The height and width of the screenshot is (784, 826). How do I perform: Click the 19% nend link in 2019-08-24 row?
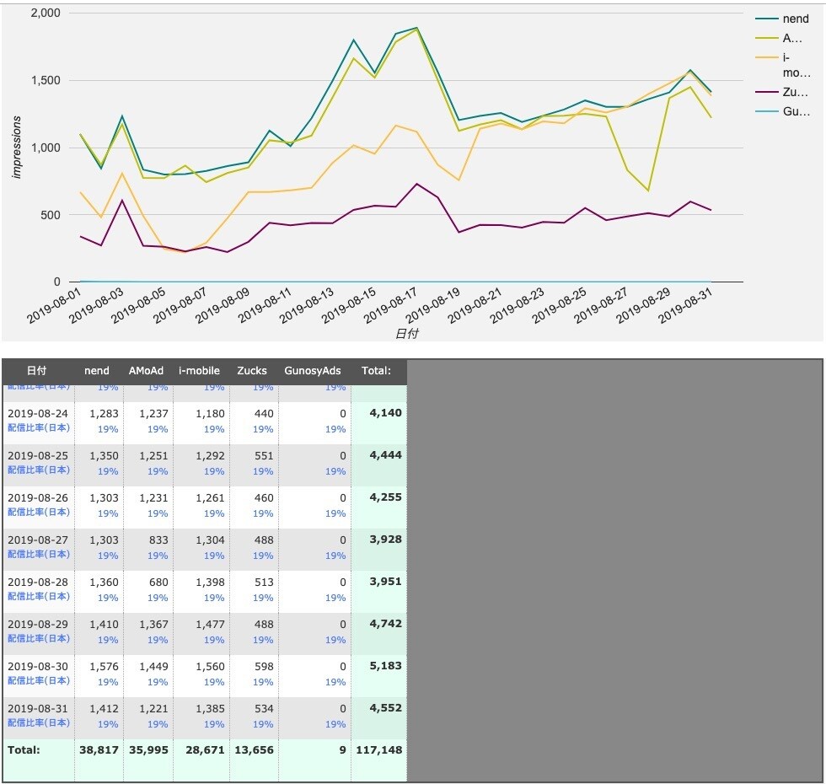click(x=108, y=429)
